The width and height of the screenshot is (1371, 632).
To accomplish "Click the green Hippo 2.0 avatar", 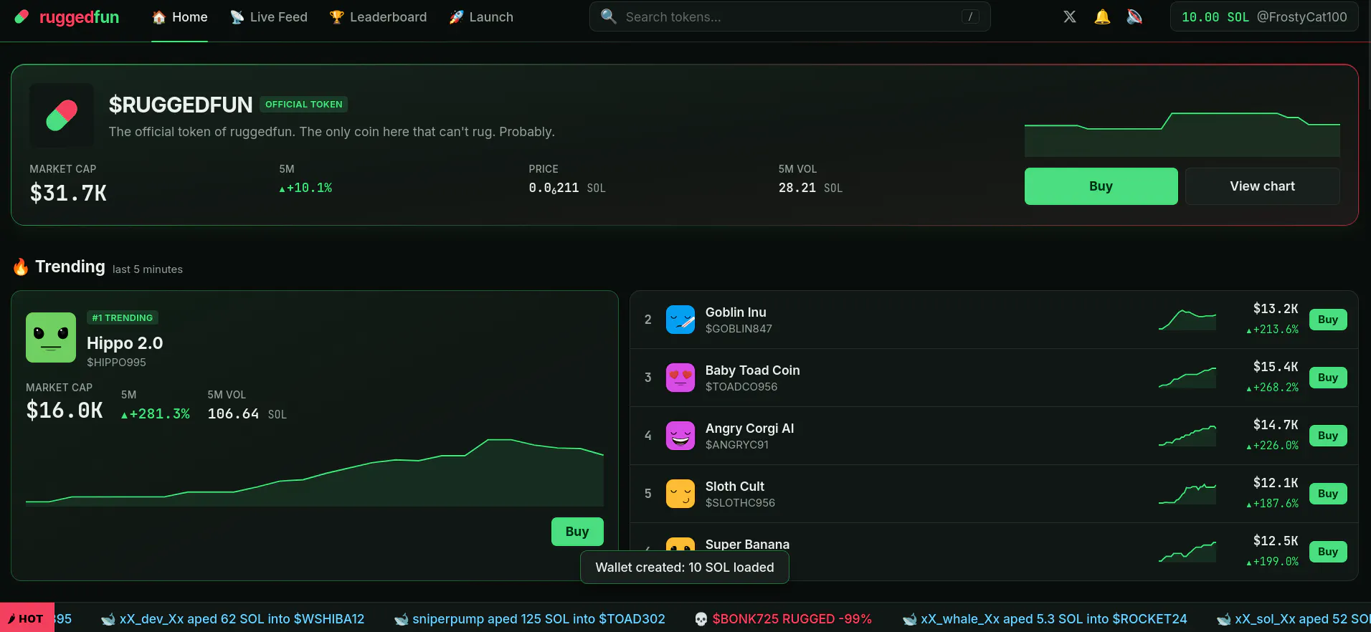I will click(x=51, y=337).
